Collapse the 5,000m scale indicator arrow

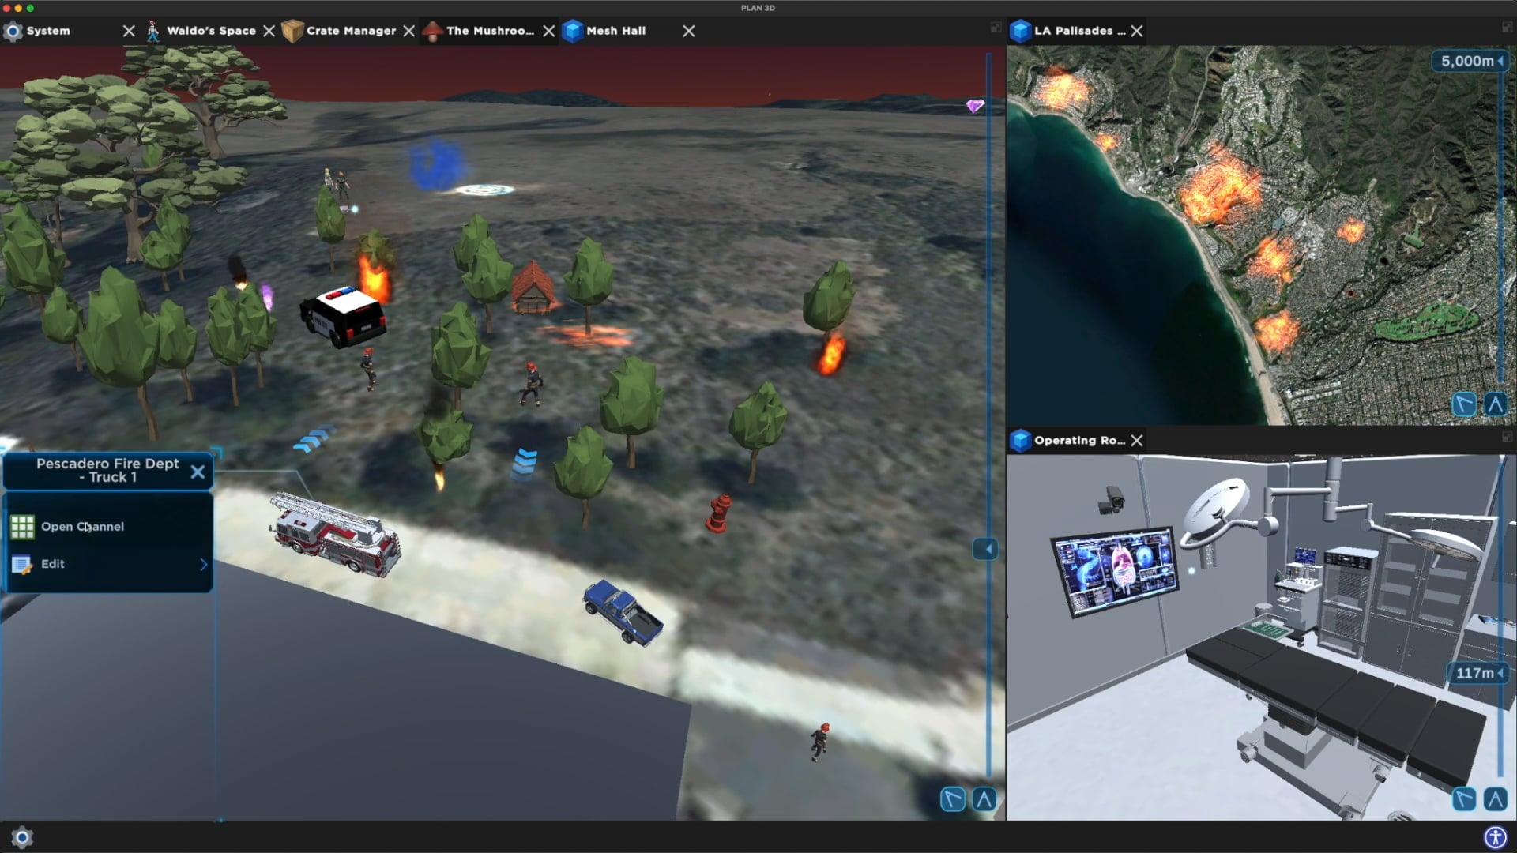pyautogui.click(x=1500, y=60)
